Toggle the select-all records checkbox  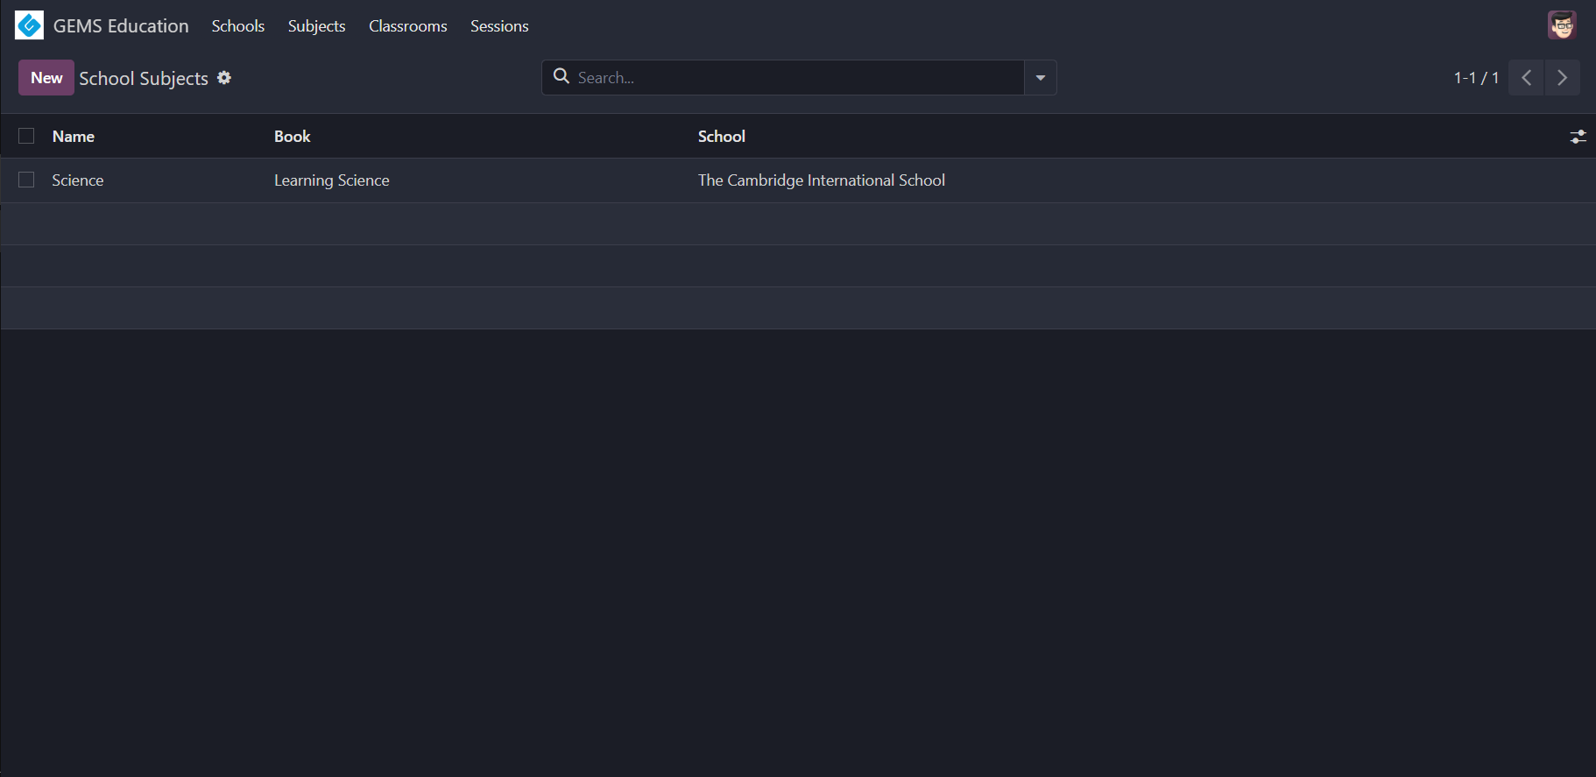[x=25, y=136]
